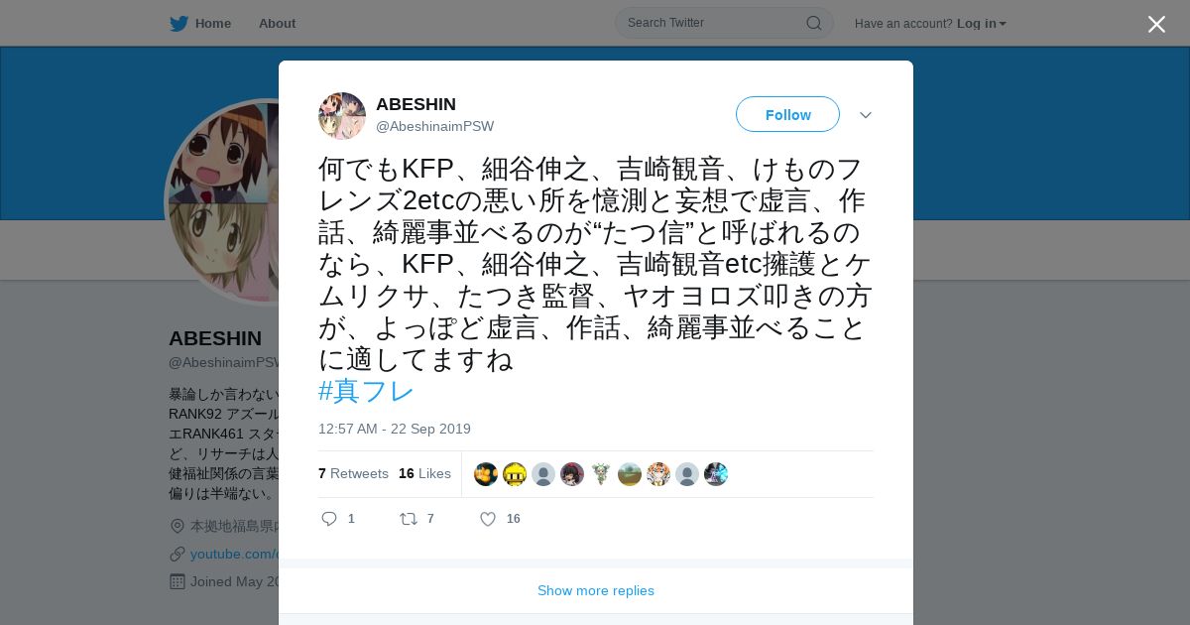
Task: Open the About menu item
Action: [x=277, y=24]
